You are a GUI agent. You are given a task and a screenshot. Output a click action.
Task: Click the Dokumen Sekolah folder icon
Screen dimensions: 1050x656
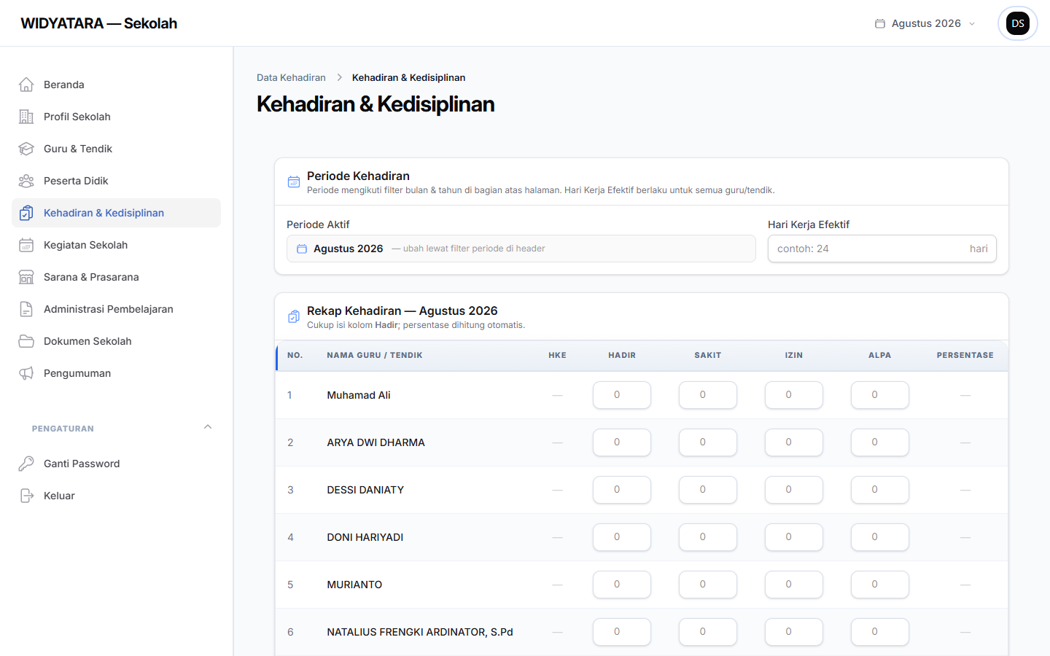[x=26, y=341]
